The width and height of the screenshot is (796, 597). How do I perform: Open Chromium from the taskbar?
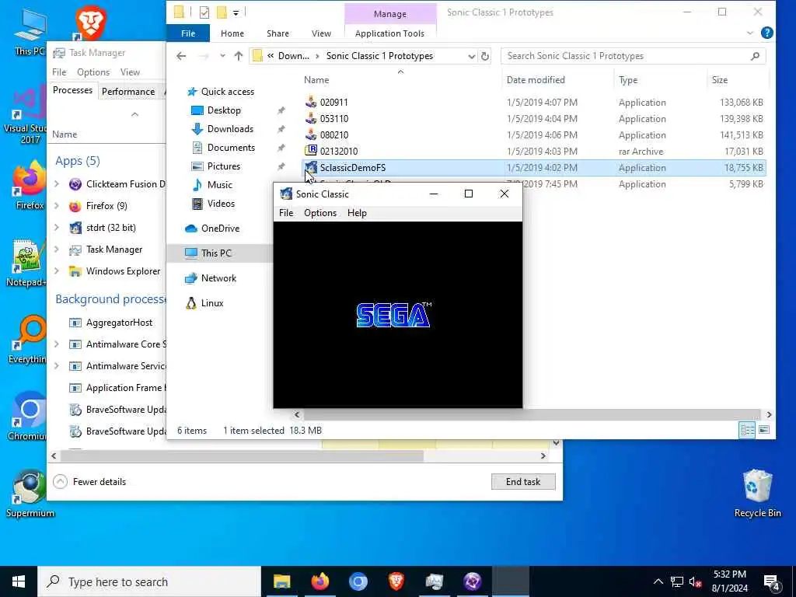(358, 581)
